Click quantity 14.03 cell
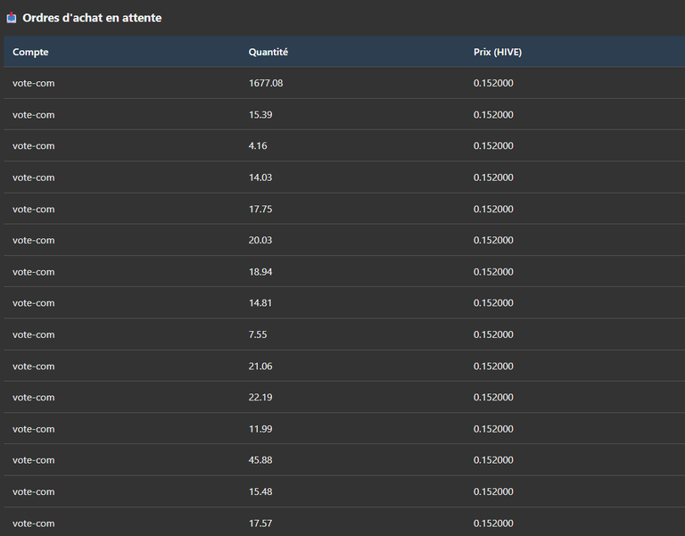Viewport: 685px width, 536px height. tap(260, 177)
